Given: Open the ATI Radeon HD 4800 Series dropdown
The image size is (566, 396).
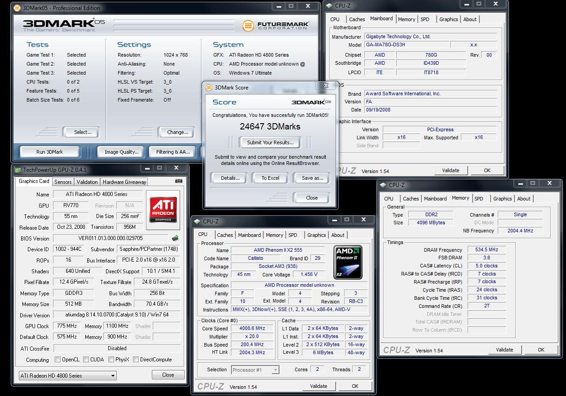Looking at the screenshot, I should point(67,375).
